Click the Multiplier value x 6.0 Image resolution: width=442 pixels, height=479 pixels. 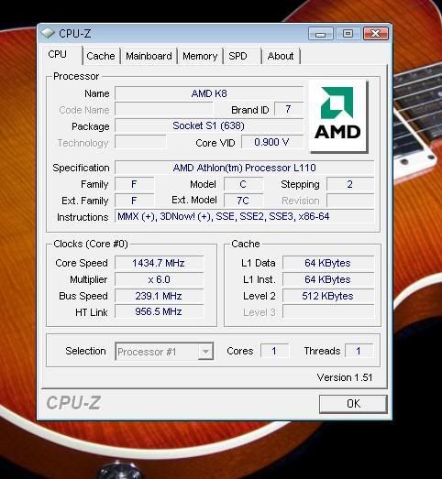pyautogui.click(x=159, y=279)
